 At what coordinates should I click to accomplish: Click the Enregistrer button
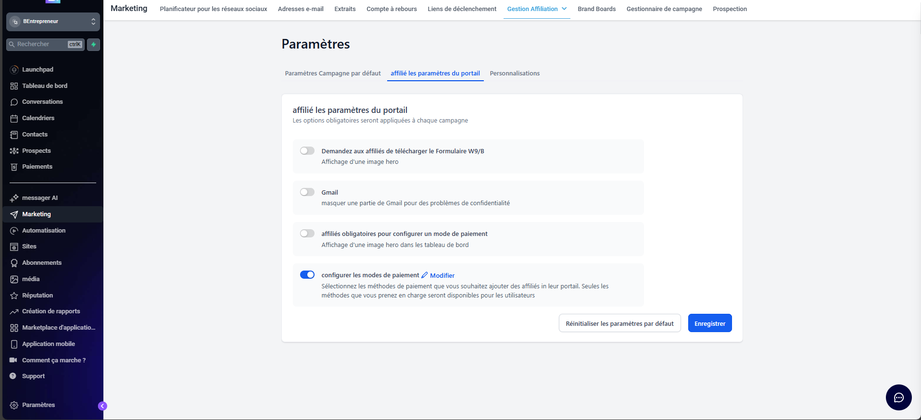tap(709, 323)
